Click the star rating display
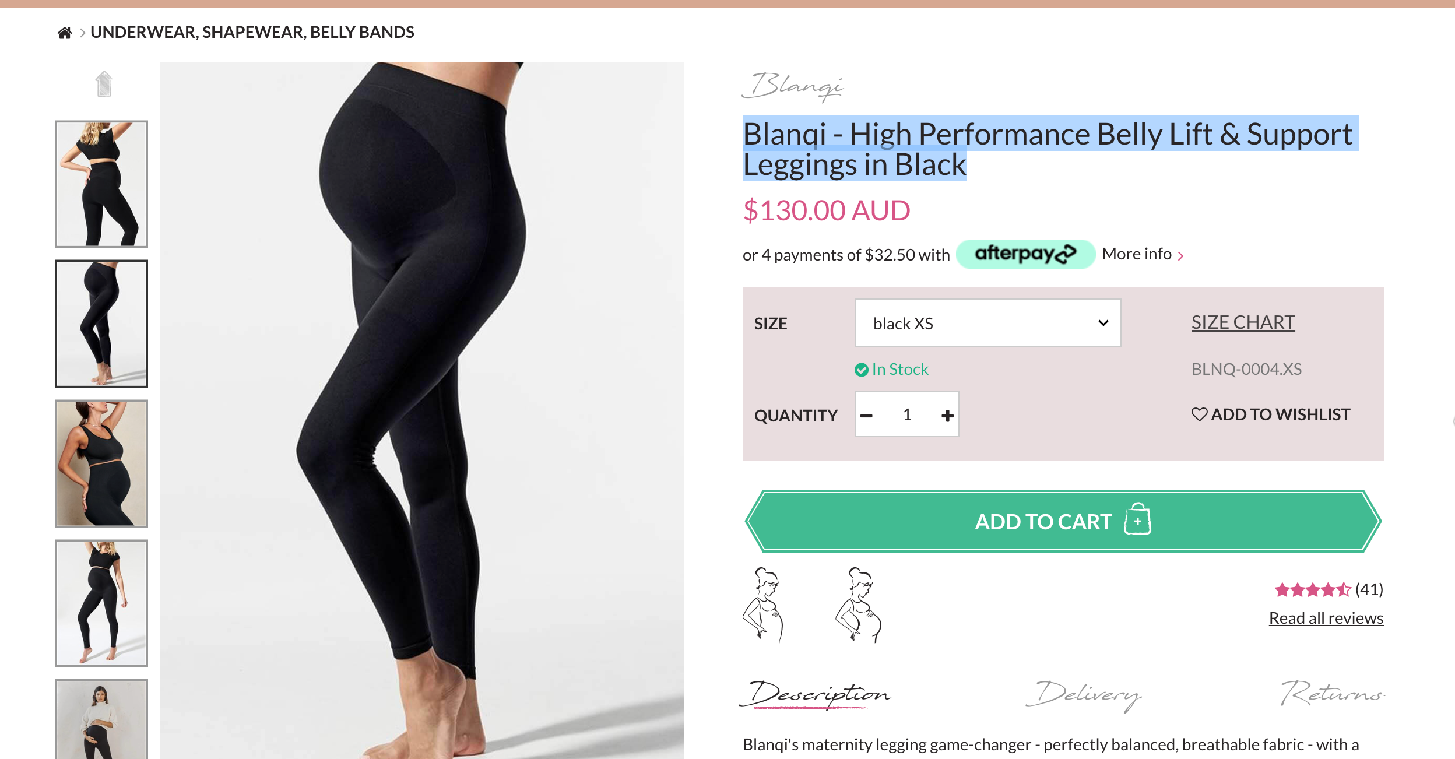Viewport: 1455px width, 759px height. point(1312,590)
